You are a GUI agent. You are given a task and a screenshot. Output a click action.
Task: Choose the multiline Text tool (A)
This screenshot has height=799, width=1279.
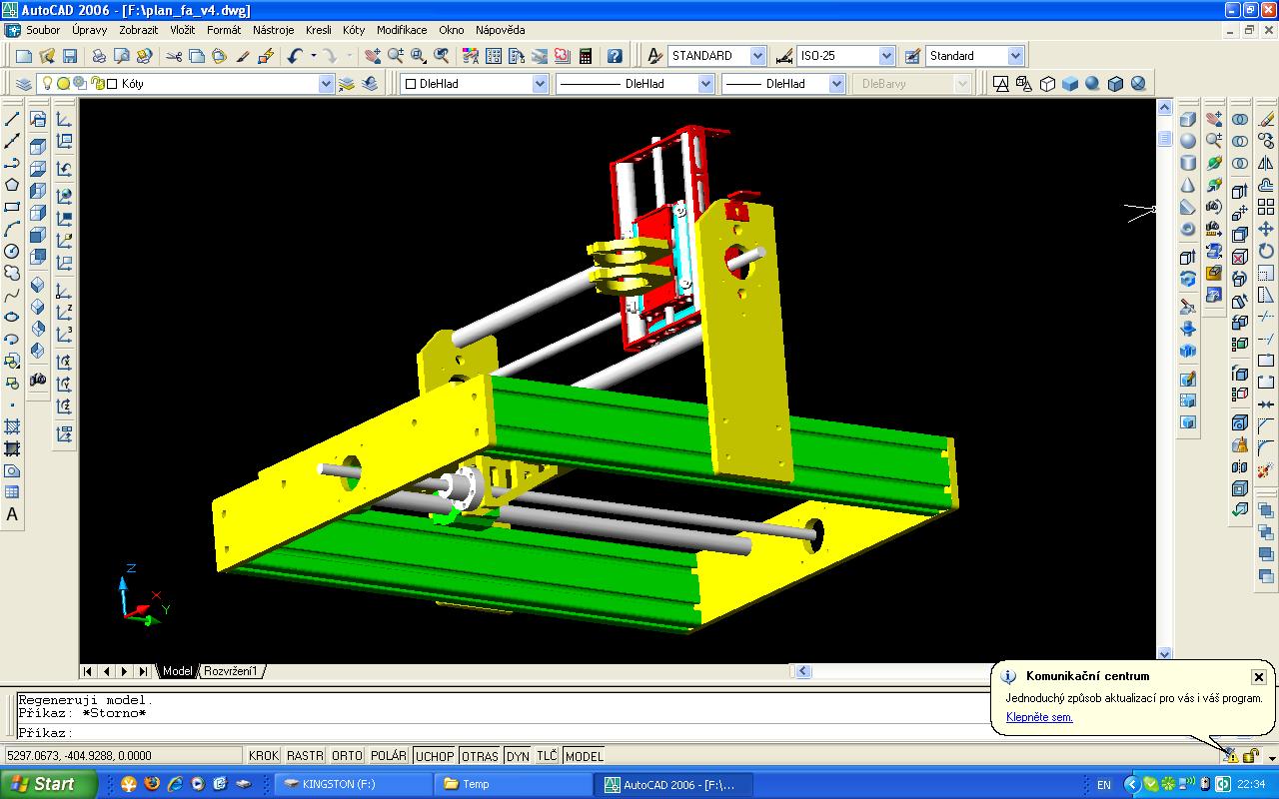(12, 514)
